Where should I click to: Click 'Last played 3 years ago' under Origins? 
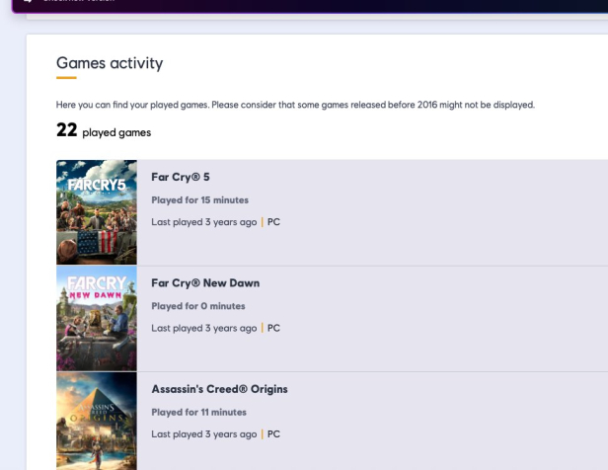click(x=203, y=433)
